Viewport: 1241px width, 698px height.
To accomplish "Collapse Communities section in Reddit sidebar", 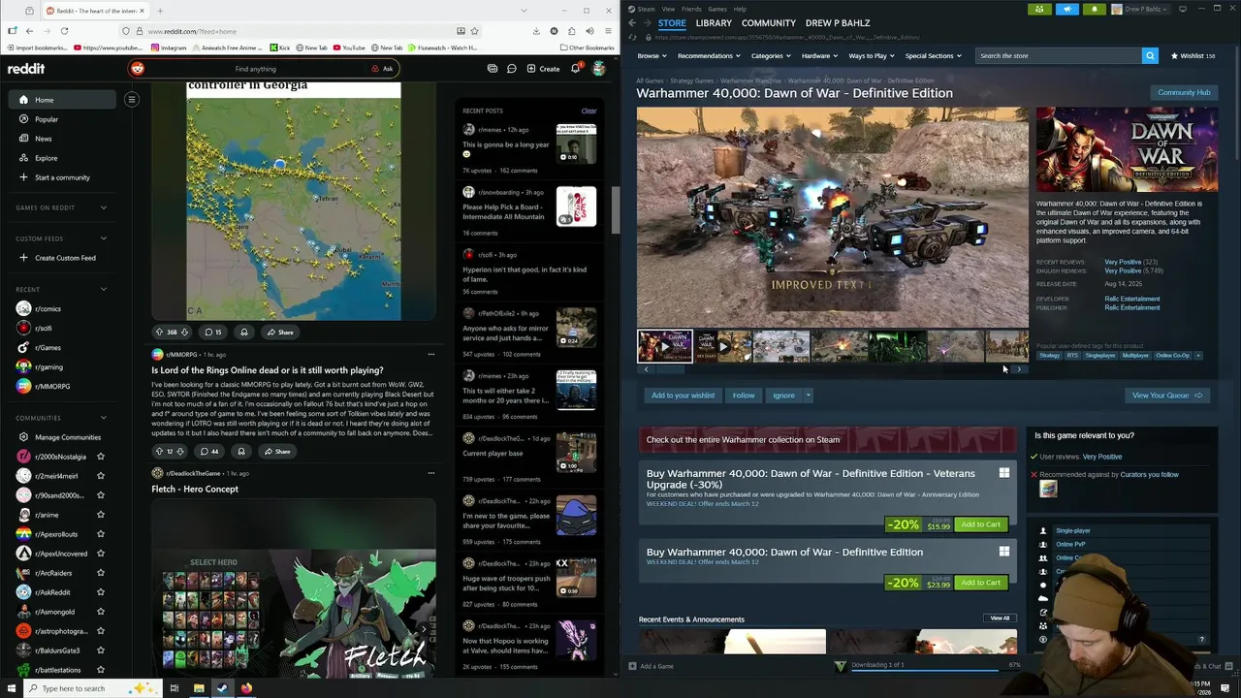I will [104, 418].
